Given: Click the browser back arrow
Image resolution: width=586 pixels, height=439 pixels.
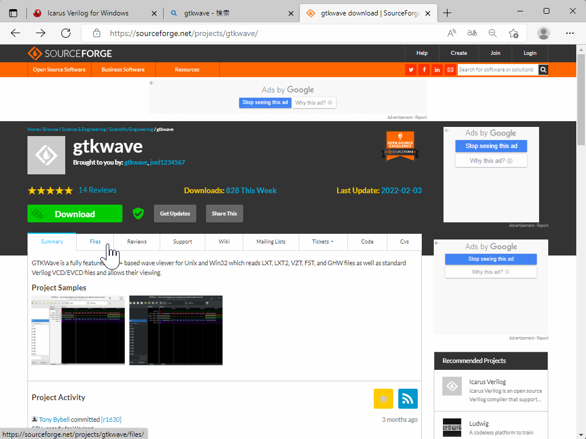Looking at the screenshot, I should click(15, 33).
